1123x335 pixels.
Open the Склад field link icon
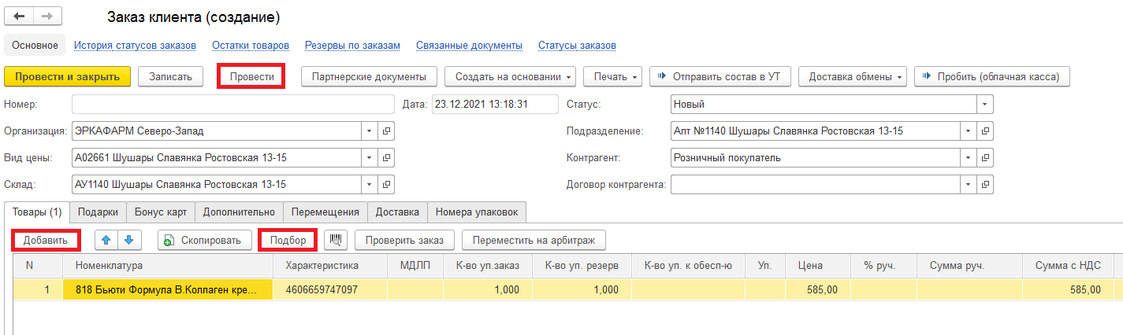click(x=386, y=185)
